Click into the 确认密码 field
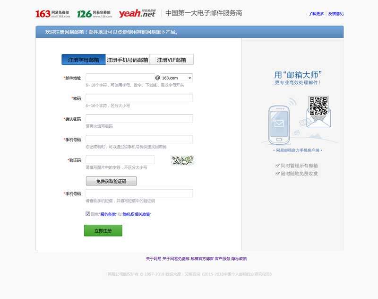378x299 pixels. click(139, 119)
